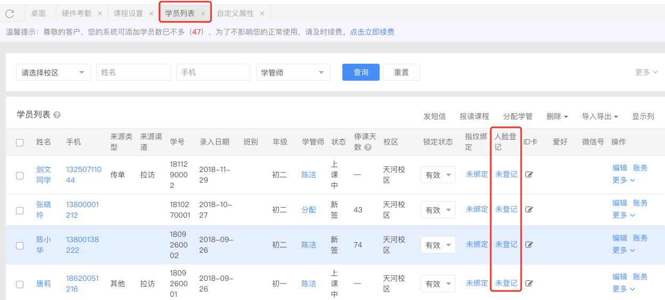Click help icon next to 学员列表 heading
This screenshot has height=300, width=665.
(x=57, y=115)
